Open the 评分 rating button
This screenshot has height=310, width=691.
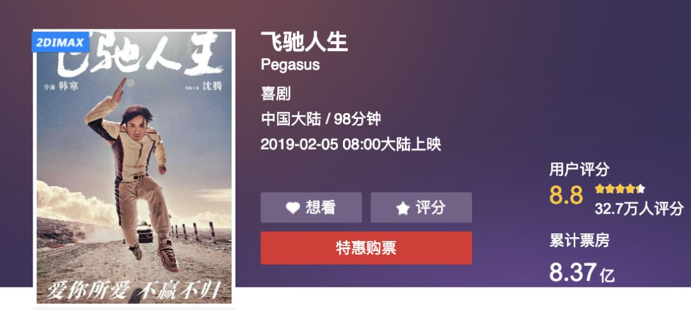pyautogui.click(x=421, y=207)
